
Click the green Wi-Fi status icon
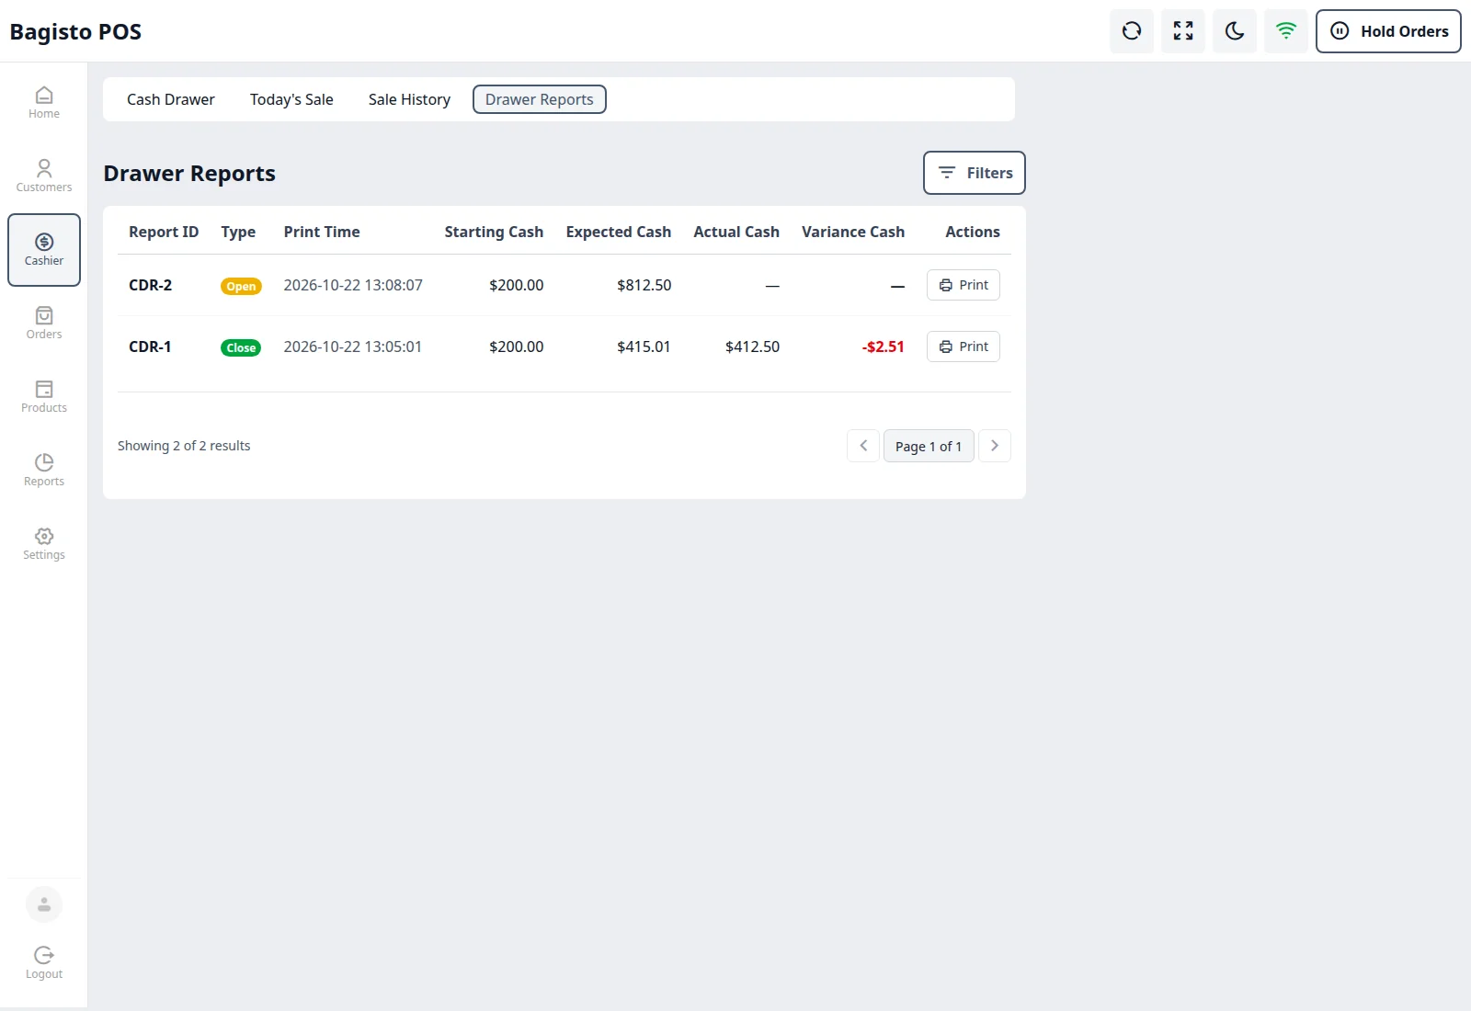pyautogui.click(x=1286, y=31)
